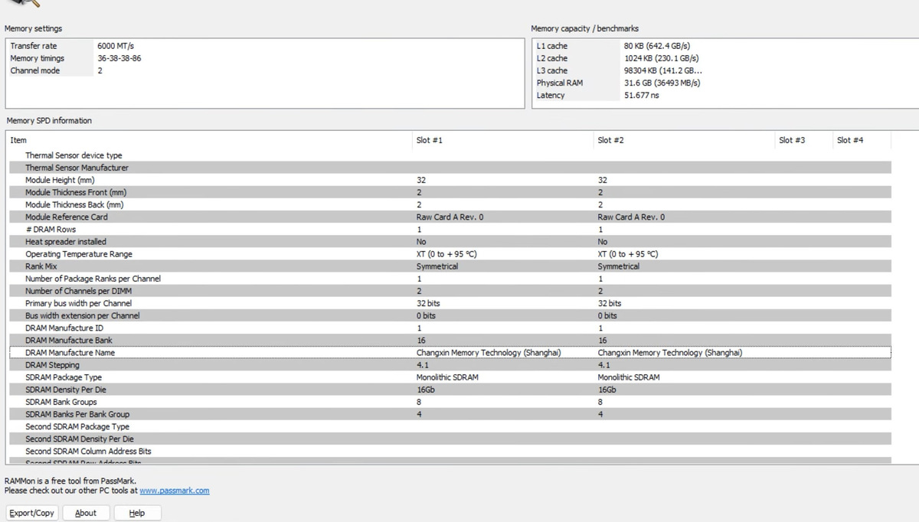Viewport: 919px width, 522px height.
Task: Click the Help button
Action: (x=137, y=513)
